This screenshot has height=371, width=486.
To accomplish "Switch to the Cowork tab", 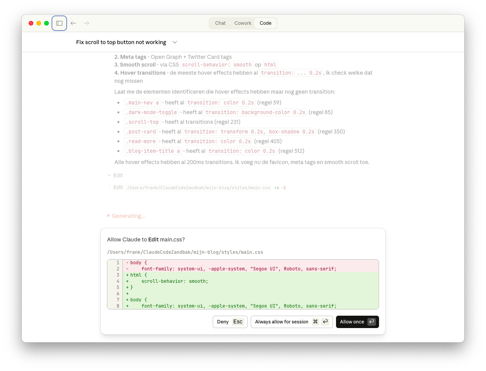I will (x=243, y=23).
